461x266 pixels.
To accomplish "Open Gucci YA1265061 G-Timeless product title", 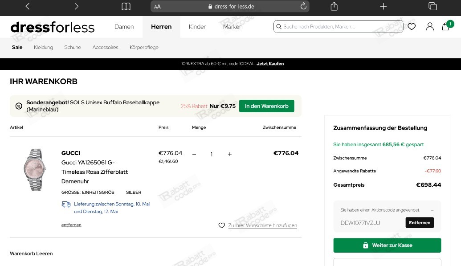I will click(x=94, y=172).
